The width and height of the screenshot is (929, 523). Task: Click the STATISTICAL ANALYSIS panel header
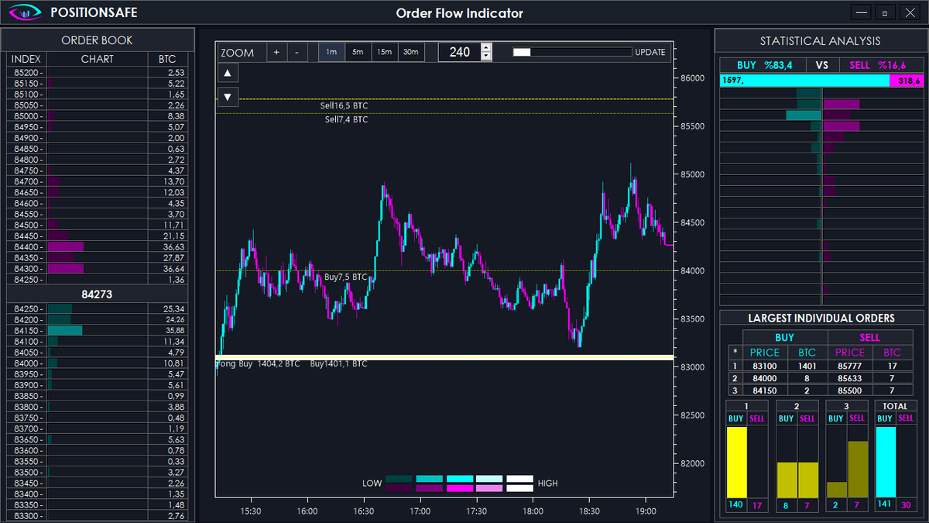[x=821, y=41]
